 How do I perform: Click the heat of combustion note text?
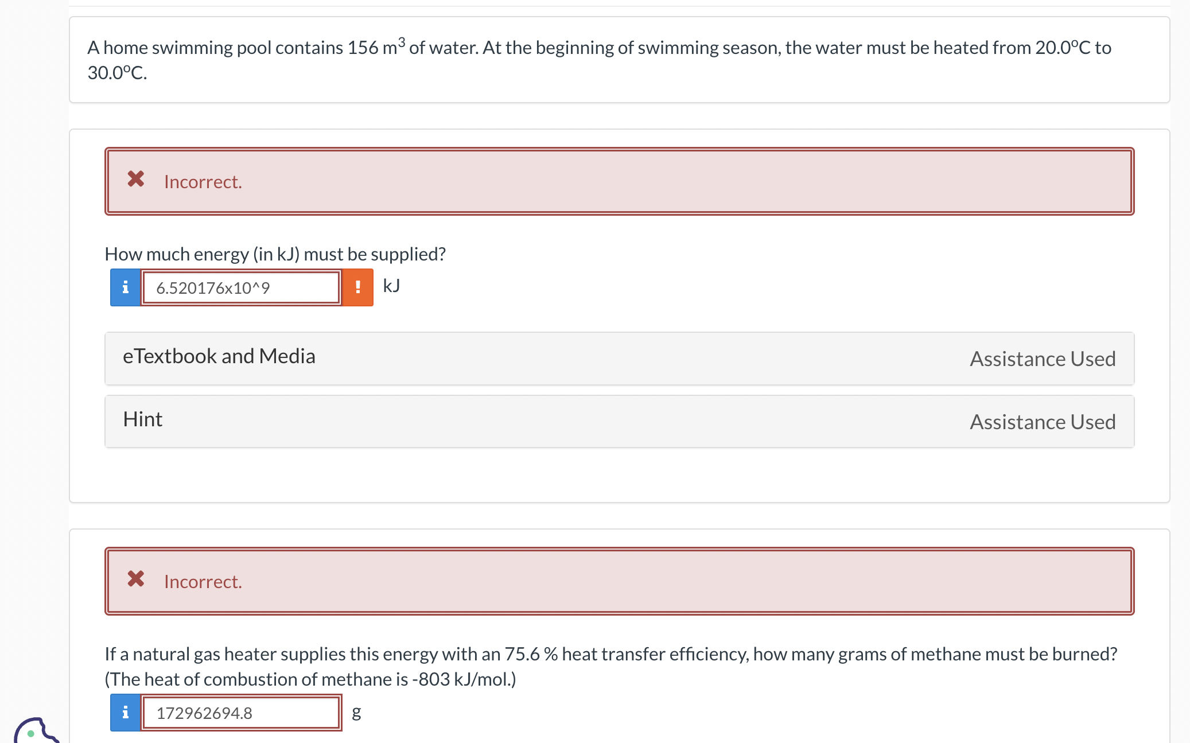click(310, 679)
